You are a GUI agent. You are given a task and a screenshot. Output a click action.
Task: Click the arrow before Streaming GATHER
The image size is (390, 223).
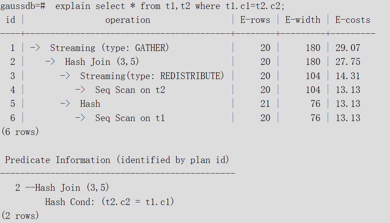coord(35,48)
